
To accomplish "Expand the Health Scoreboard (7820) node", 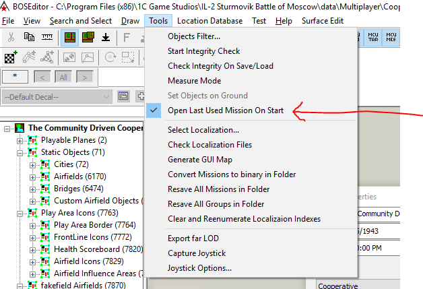I will click(32, 251).
